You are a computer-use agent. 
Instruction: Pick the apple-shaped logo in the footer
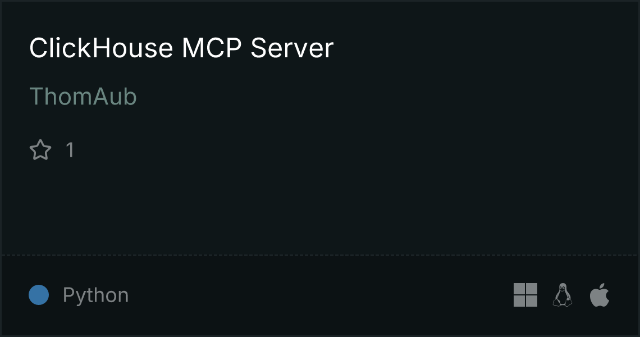(600, 295)
